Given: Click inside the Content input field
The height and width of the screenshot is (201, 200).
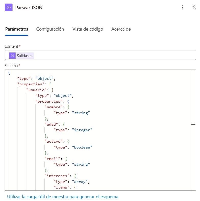Looking at the screenshot, I should (100, 55).
